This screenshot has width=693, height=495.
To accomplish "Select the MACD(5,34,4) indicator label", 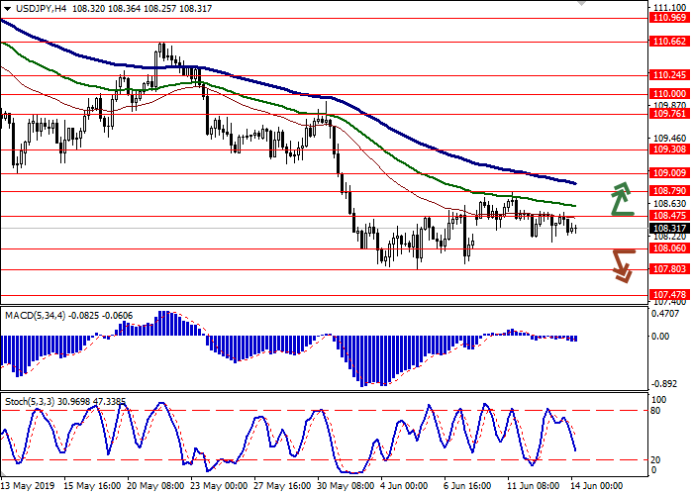I will pyautogui.click(x=37, y=314).
